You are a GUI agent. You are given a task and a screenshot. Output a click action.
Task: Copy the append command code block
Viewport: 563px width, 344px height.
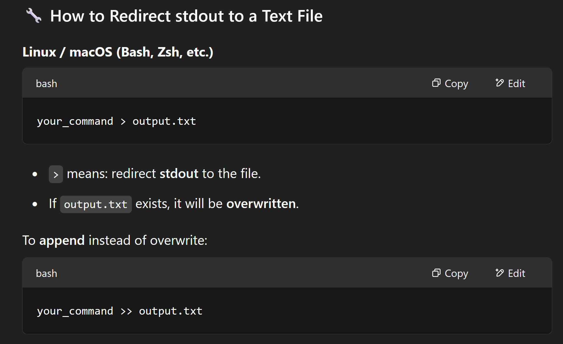click(450, 273)
